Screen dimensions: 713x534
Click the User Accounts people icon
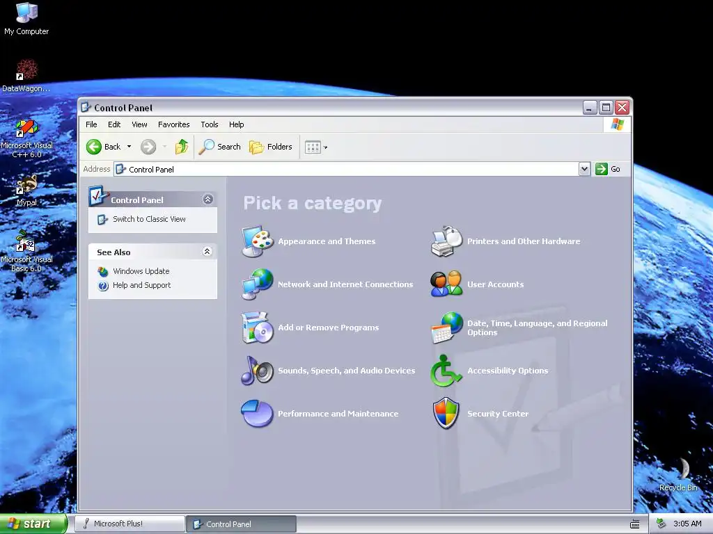[446, 284]
